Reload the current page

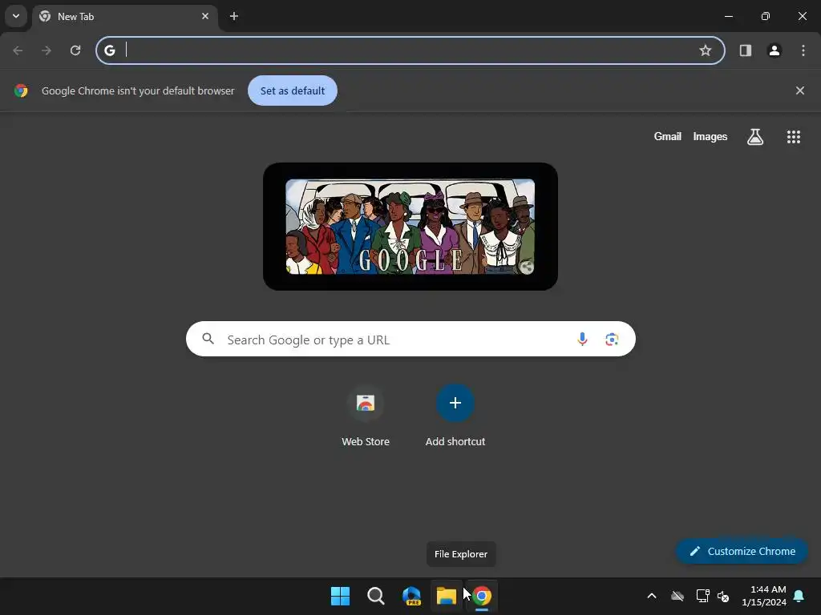tap(75, 50)
